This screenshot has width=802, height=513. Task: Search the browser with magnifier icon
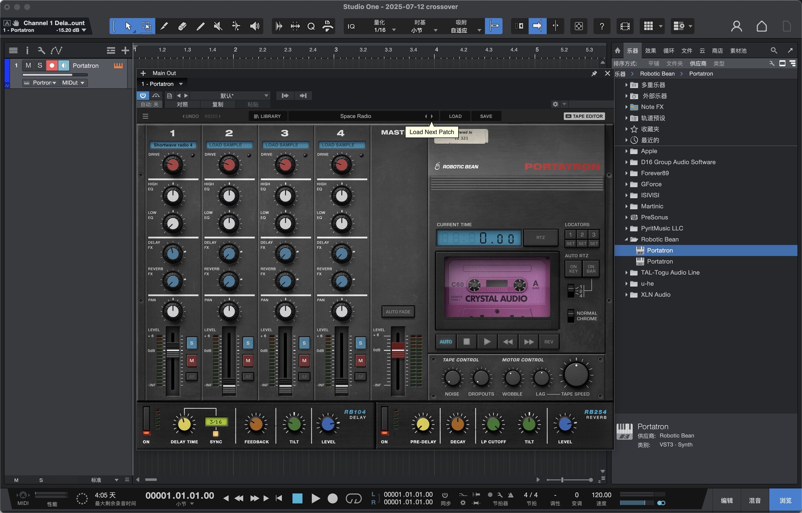774,51
